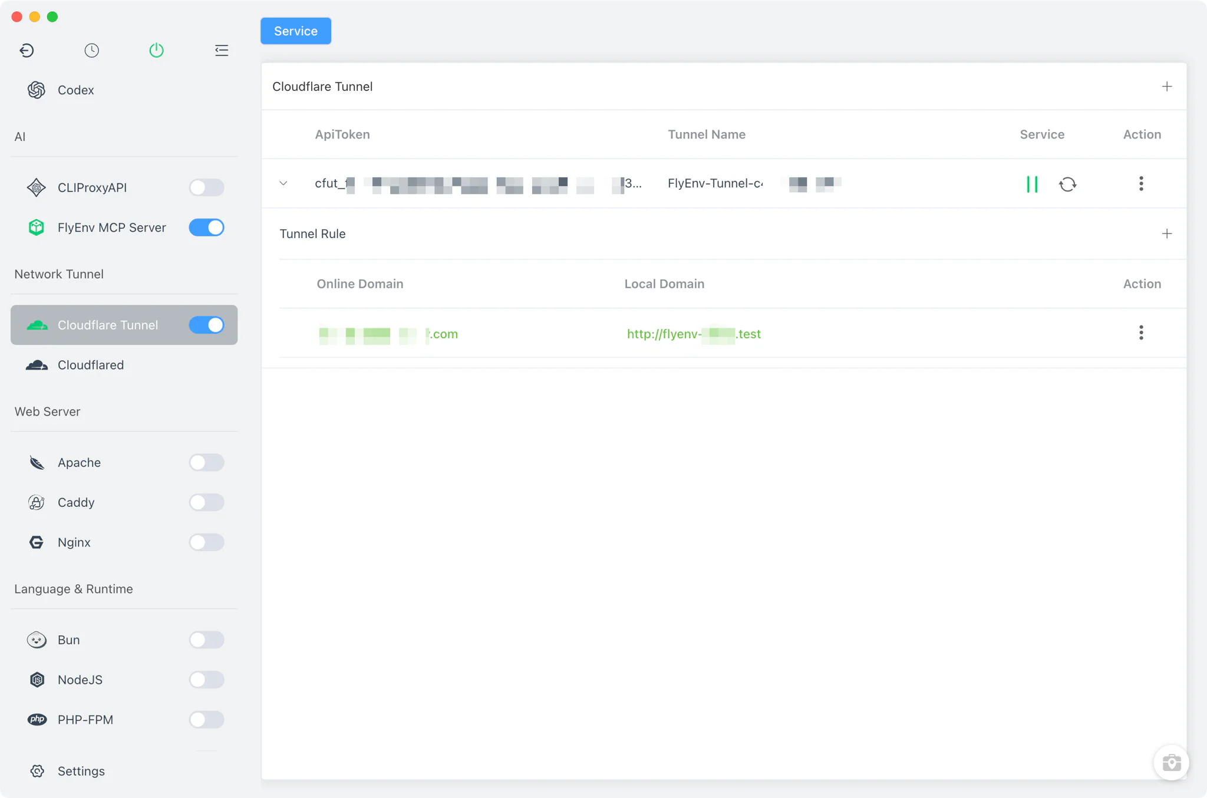This screenshot has width=1207, height=798.
Task: Open action menu for tunnel rule row
Action: [1142, 332]
